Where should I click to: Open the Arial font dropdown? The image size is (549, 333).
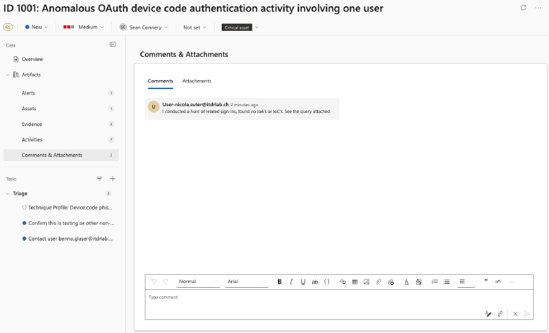(246, 282)
